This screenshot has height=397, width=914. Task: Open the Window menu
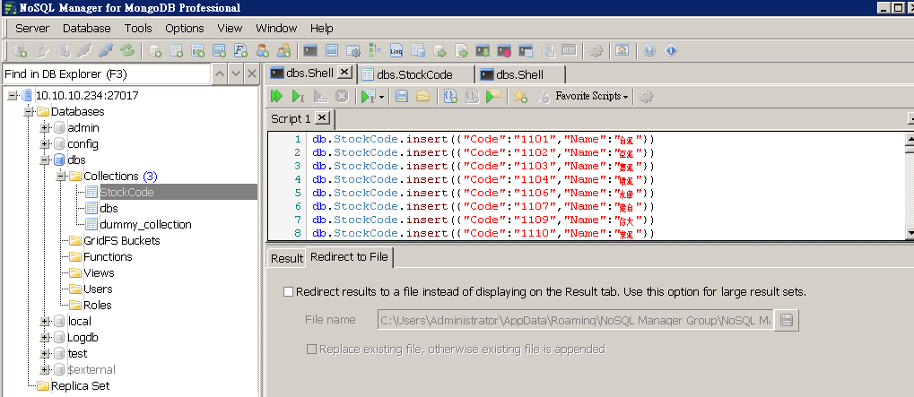(276, 28)
